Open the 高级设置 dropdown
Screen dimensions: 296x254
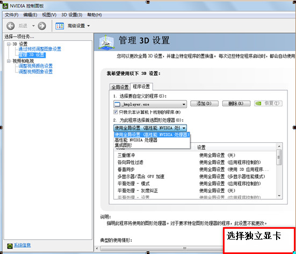click(88, 26)
